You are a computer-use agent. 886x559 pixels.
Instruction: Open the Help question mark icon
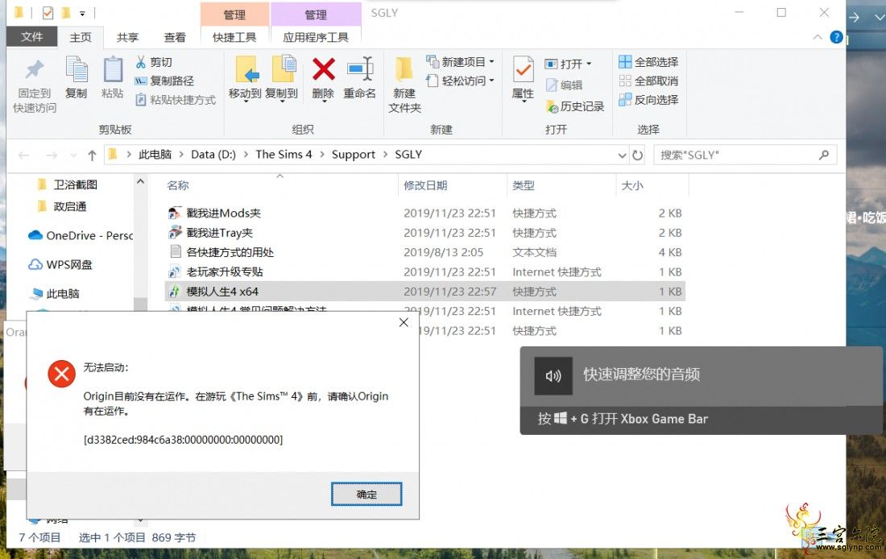pos(836,37)
